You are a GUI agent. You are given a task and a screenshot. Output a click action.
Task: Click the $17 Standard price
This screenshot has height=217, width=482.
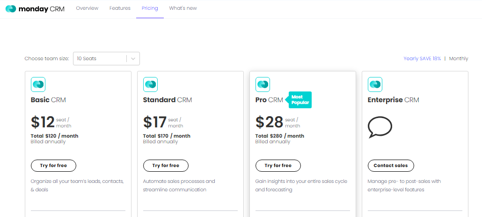[x=155, y=122]
